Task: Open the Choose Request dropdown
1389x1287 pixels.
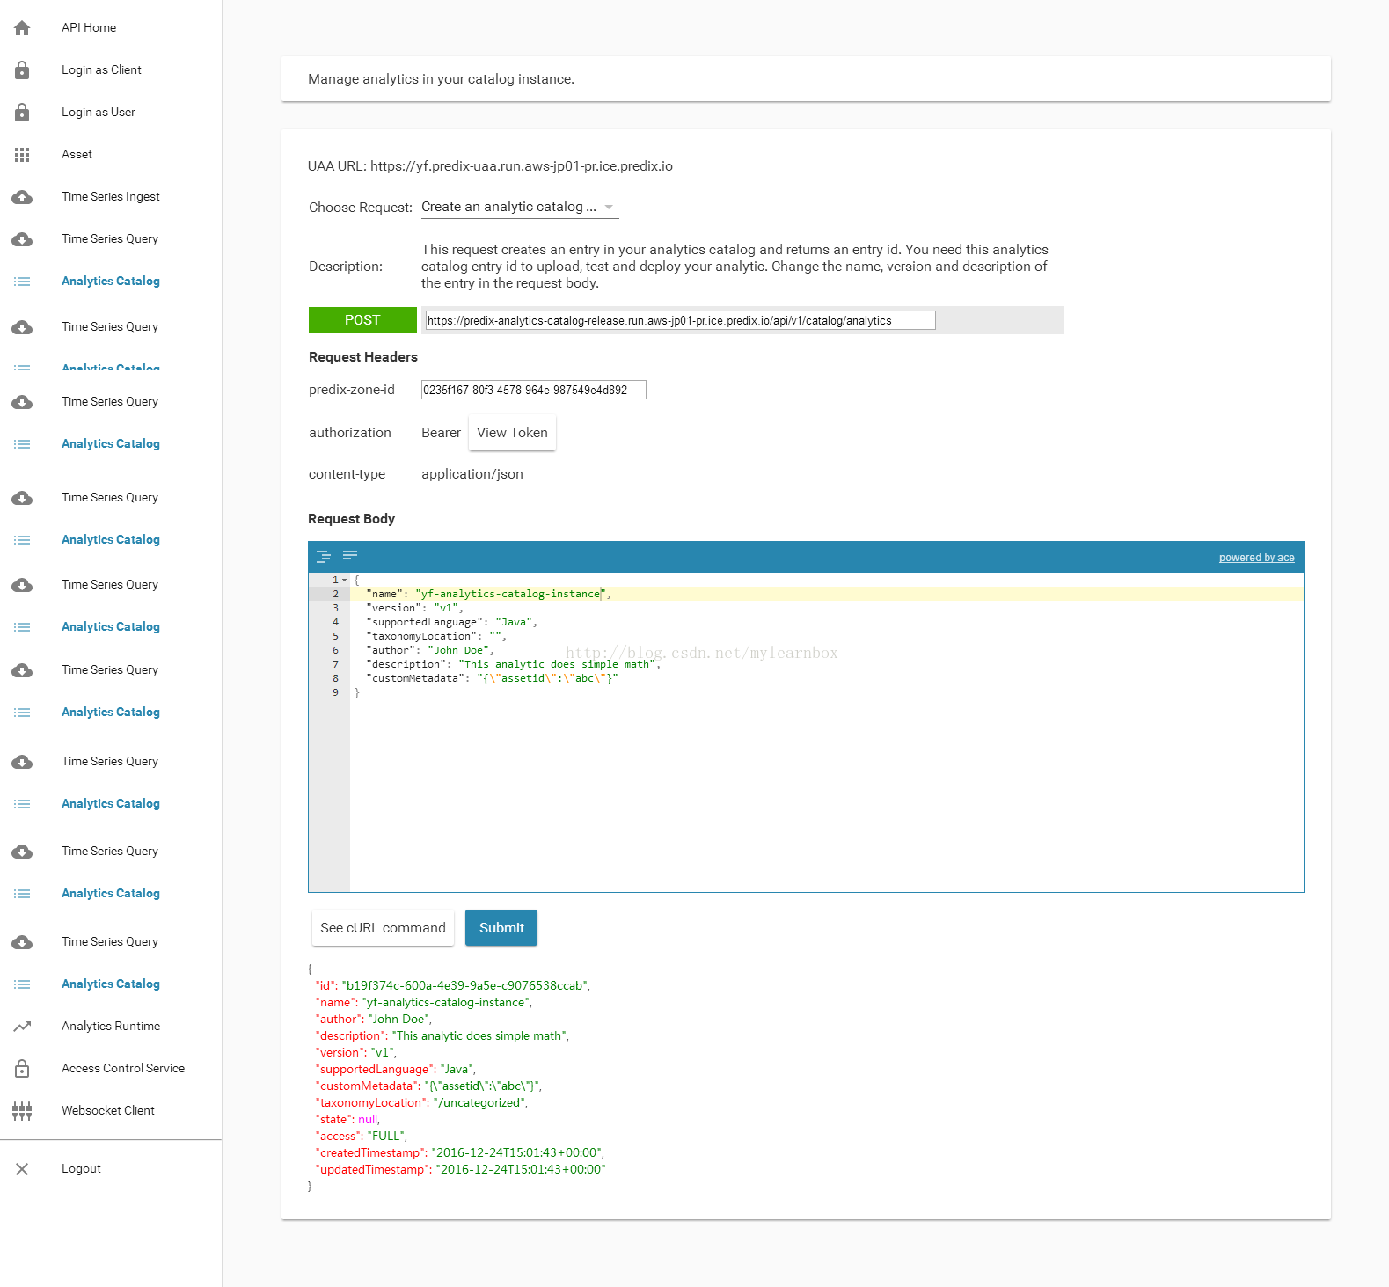Action: pyautogui.click(x=520, y=207)
